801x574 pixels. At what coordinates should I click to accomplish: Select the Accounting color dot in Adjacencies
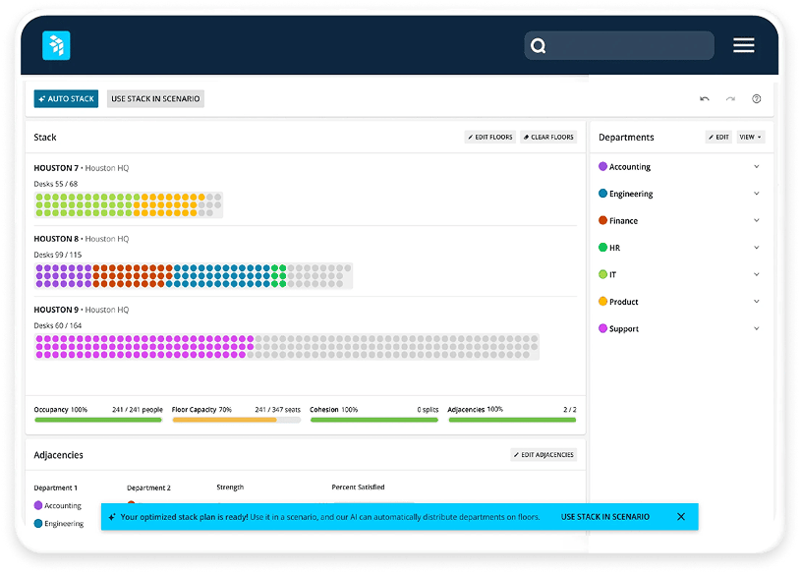pyautogui.click(x=40, y=505)
